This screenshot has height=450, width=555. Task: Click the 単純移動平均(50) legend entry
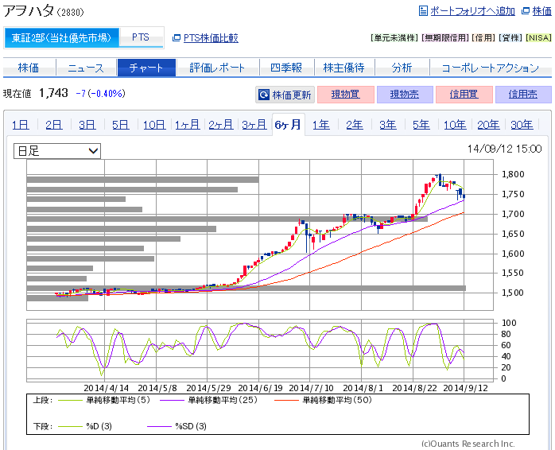pos(323,400)
